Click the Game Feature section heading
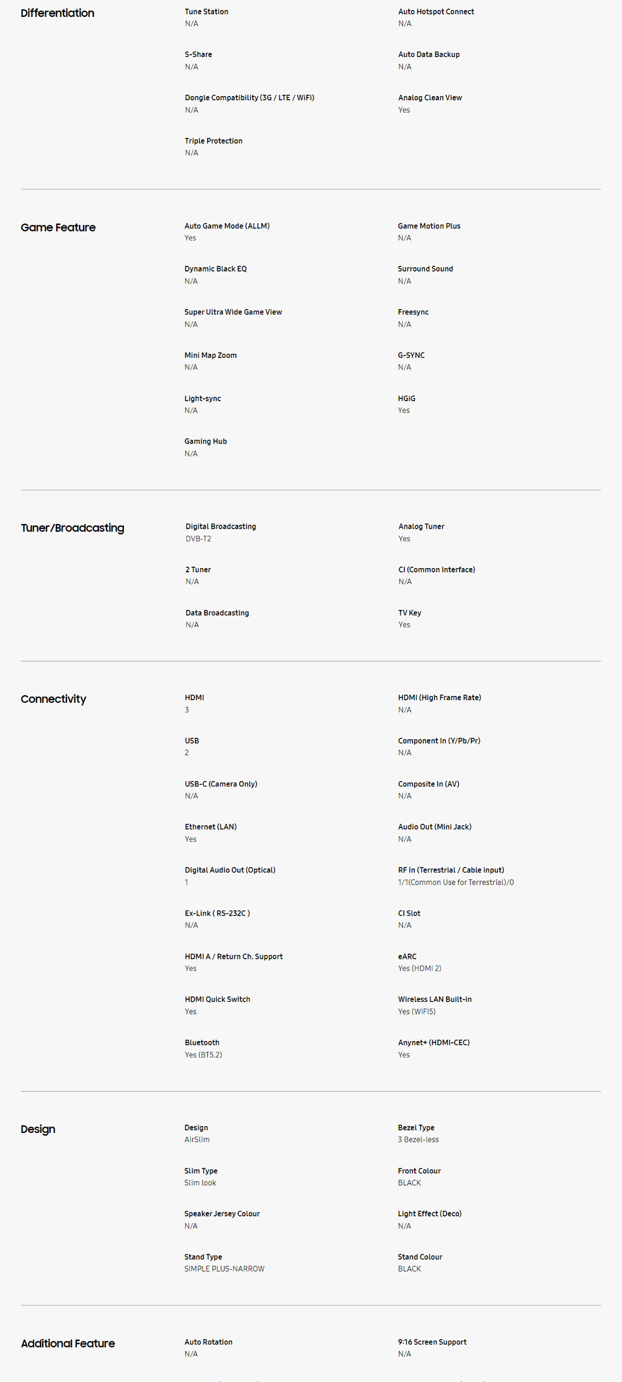 click(x=58, y=228)
